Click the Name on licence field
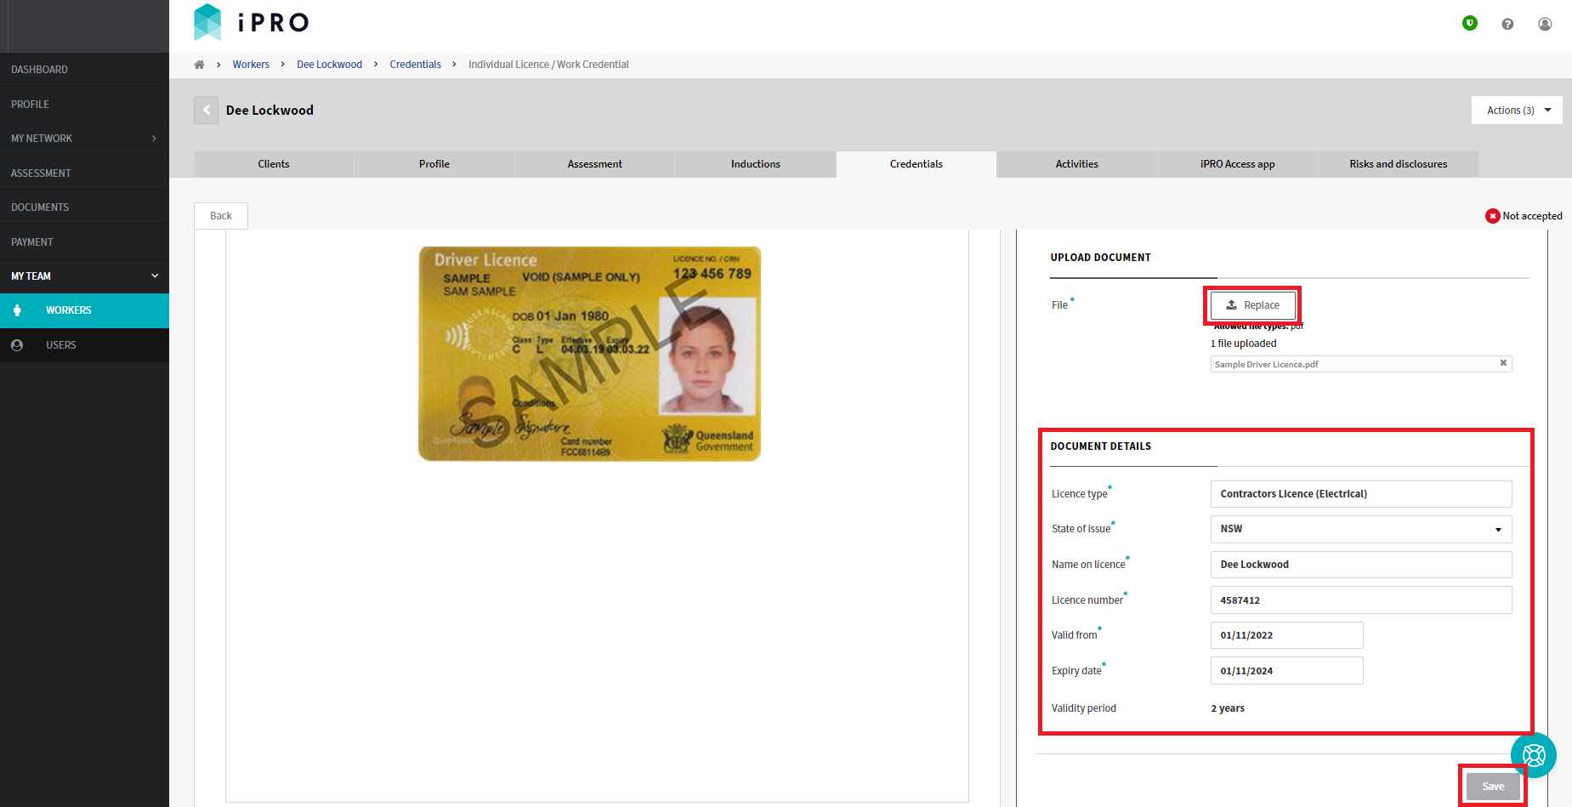Viewport: 1572px width, 807px height. point(1361,565)
